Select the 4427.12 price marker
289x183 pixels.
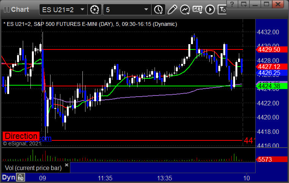(x=272, y=67)
